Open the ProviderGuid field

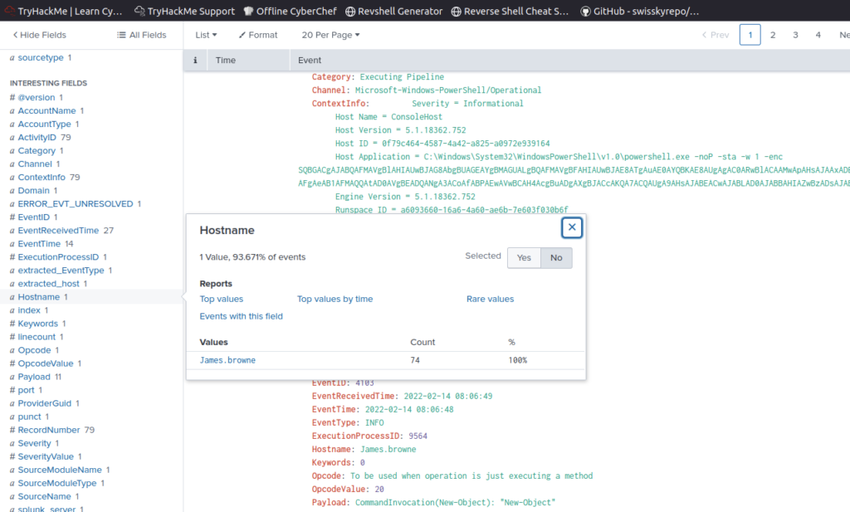(x=45, y=403)
